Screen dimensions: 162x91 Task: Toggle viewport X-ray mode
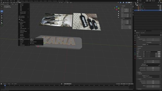(x=126, y=3)
